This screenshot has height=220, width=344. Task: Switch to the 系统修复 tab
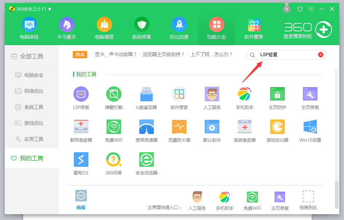tap(141, 28)
